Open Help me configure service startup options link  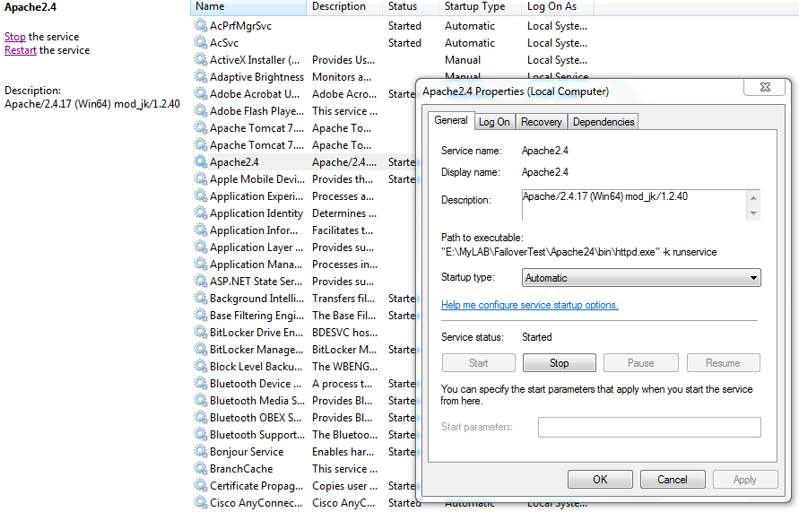click(529, 305)
